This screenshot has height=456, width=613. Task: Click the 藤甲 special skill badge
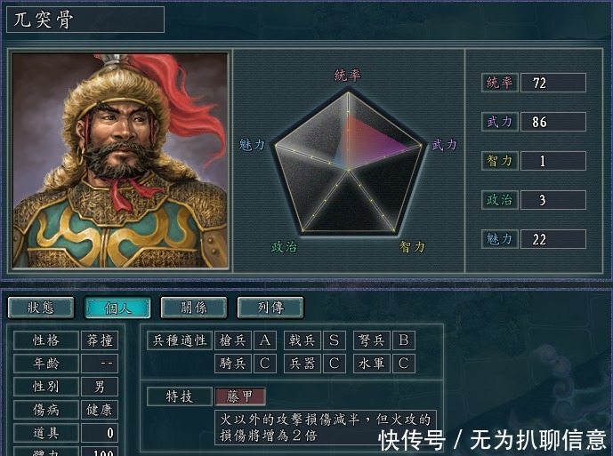coord(240,396)
